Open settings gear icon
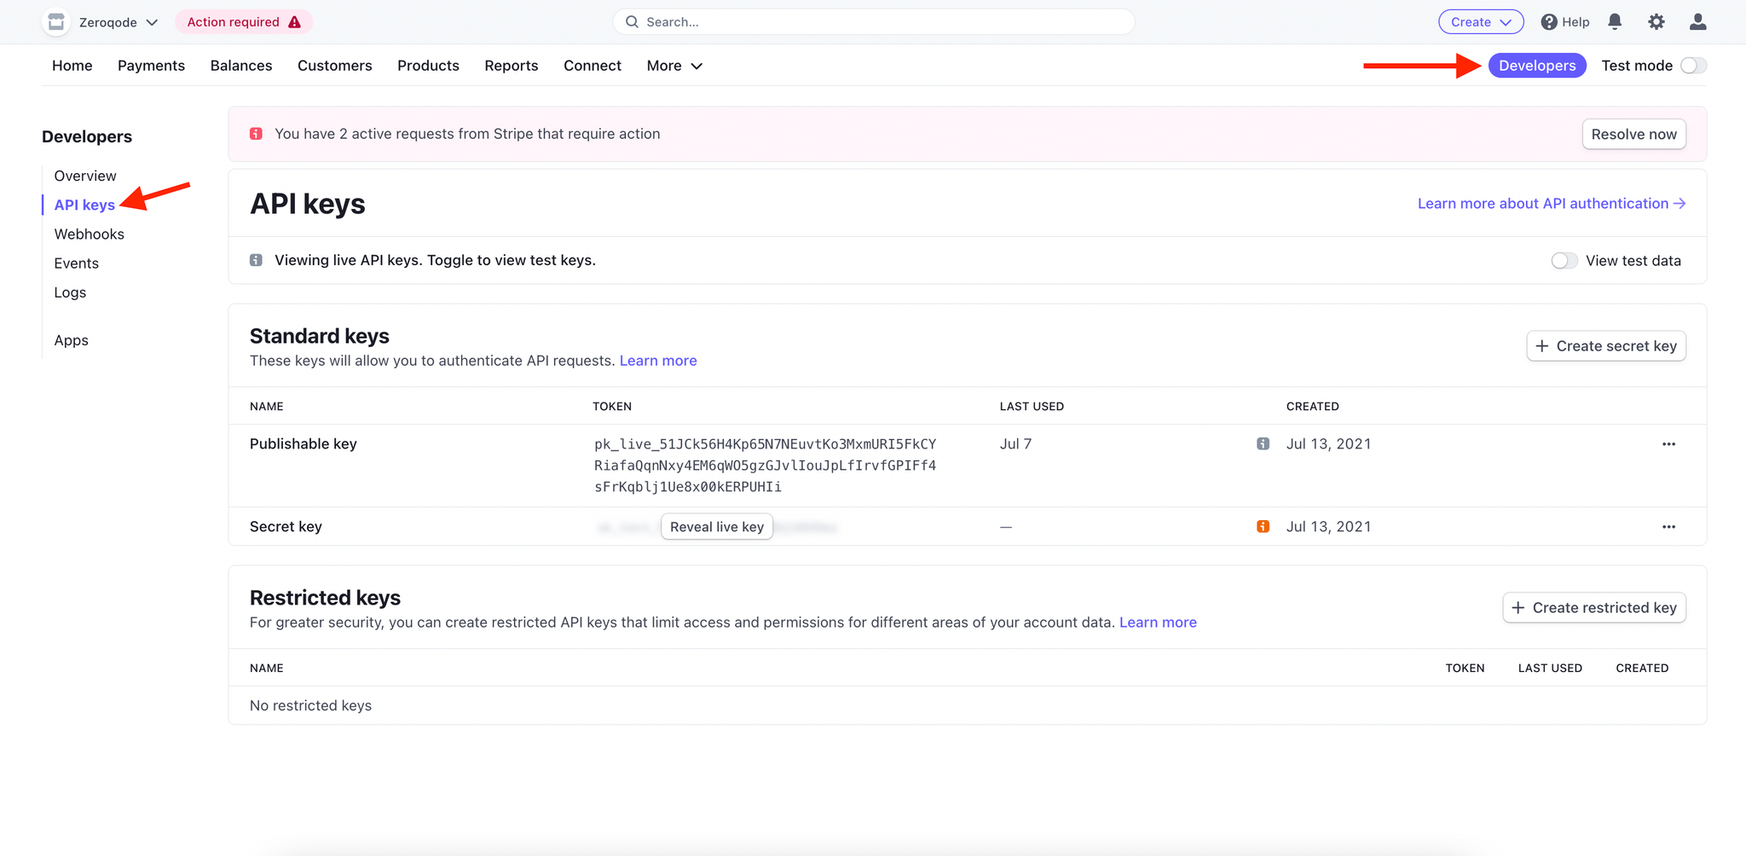 (x=1656, y=22)
